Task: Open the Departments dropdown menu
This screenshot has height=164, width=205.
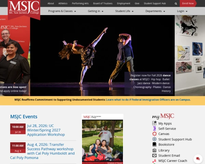Action: (x=155, y=11)
